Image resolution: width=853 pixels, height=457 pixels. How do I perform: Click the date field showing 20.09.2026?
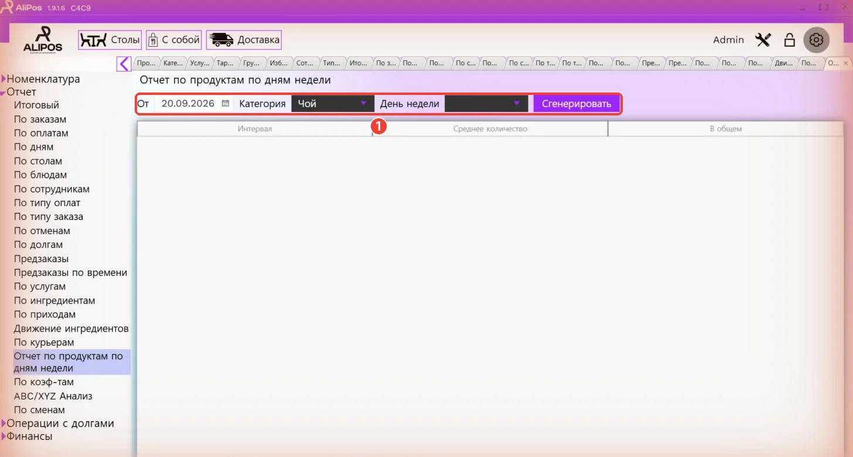click(x=194, y=104)
